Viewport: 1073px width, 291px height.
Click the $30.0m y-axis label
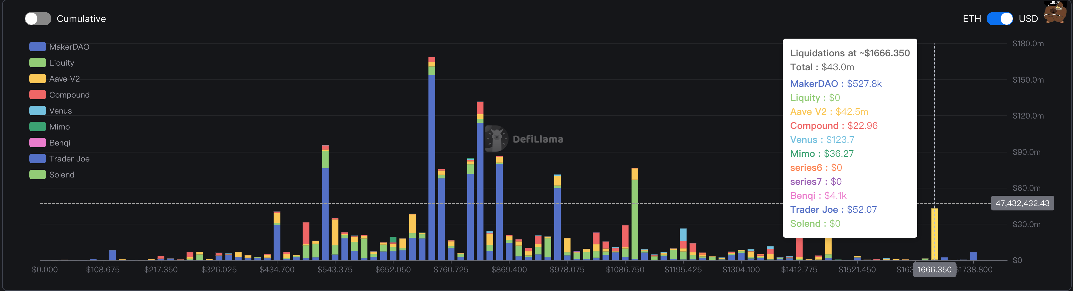click(1026, 224)
